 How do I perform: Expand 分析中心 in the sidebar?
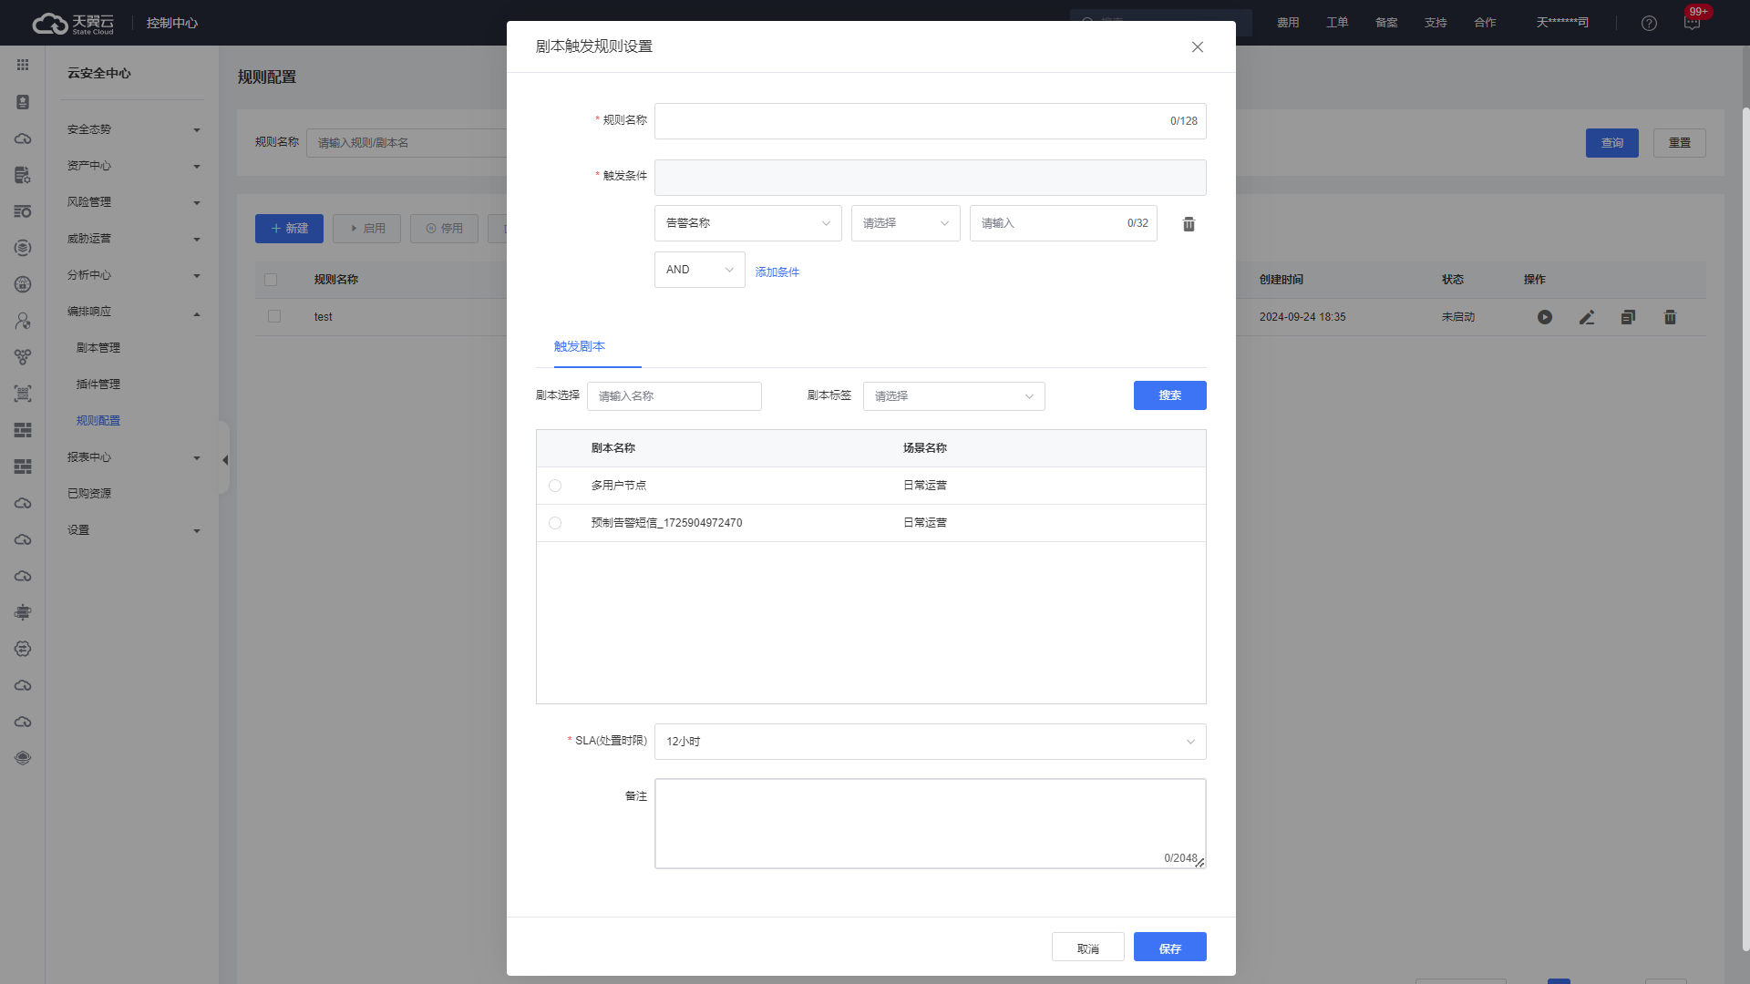coord(133,275)
